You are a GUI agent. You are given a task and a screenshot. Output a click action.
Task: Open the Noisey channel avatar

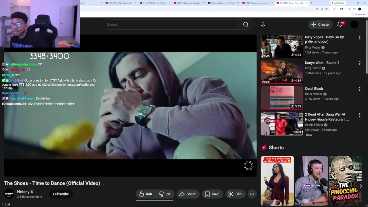(9, 194)
